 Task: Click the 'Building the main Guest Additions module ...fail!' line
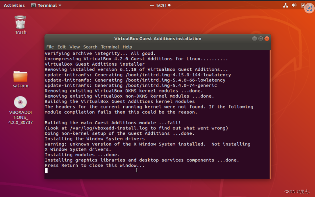click(113, 123)
